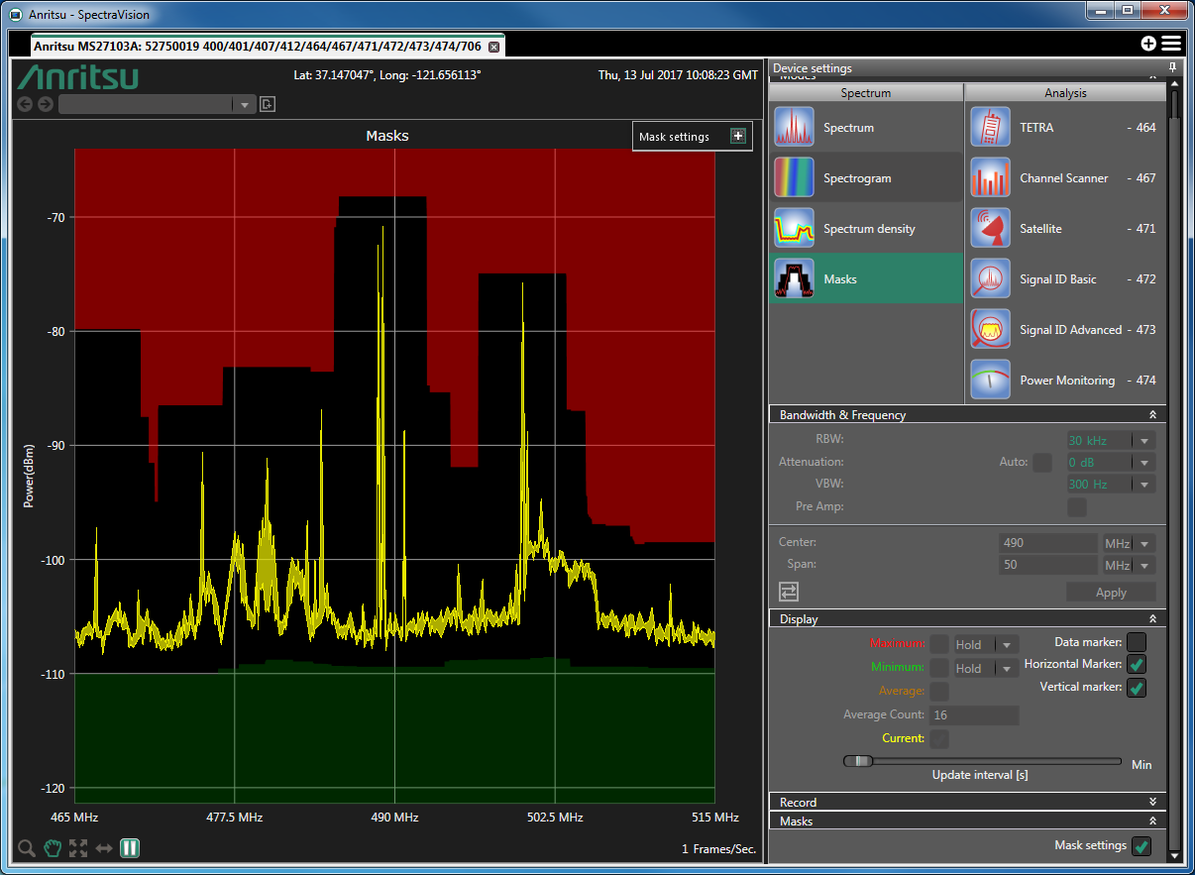Select the Anritsu MS27103A device tab
1195x875 pixels.
[258, 47]
